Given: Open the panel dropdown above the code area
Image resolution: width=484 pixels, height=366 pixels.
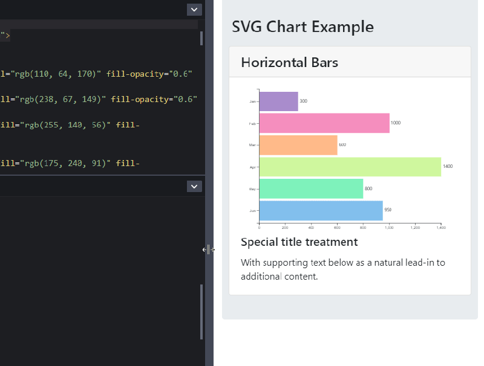Looking at the screenshot, I should pos(194,10).
